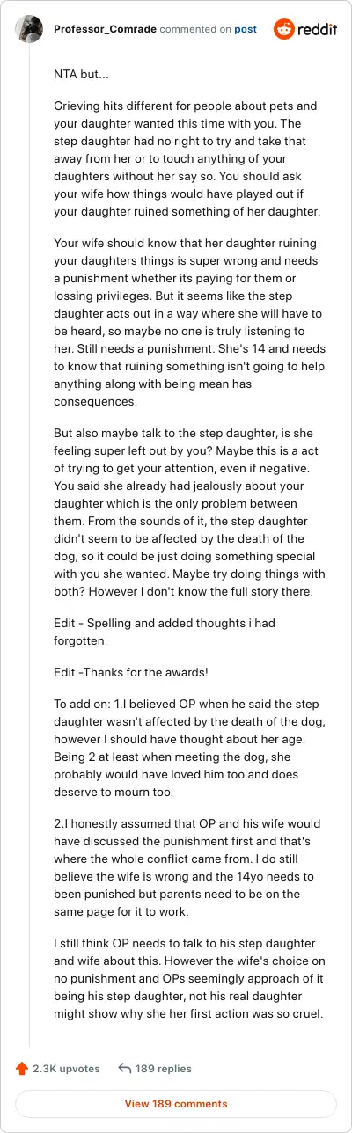Click the Reddit snoo logo icon
The height and width of the screenshot is (1133, 352).
coord(284,29)
